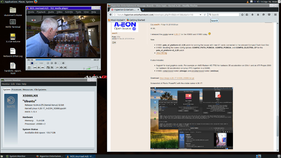Open System Monitor's View menu

click(18, 84)
